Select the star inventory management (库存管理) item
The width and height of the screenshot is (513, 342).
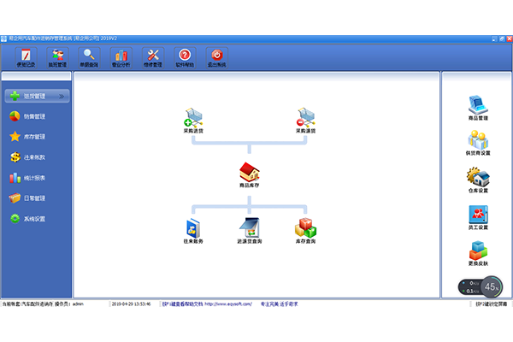27,137
